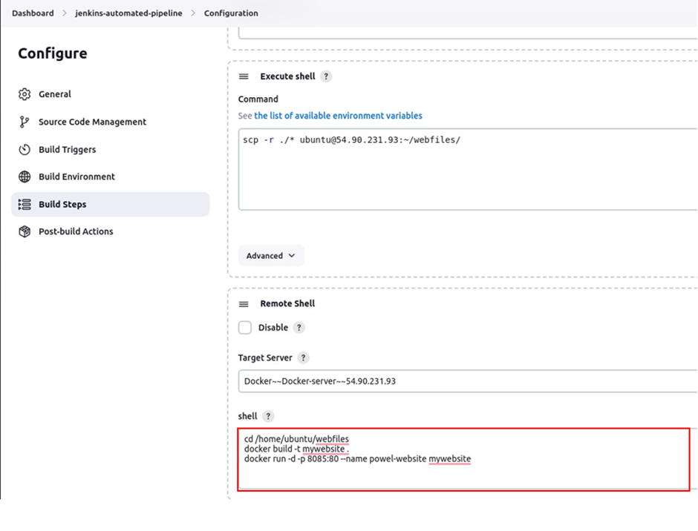The width and height of the screenshot is (698, 531).
Task: Click the Post-build Actions box icon
Action: tap(25, 231)
